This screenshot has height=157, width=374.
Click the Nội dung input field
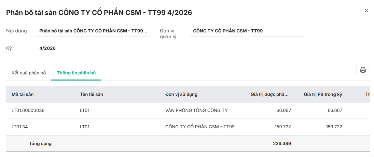(x=93, y=31)
